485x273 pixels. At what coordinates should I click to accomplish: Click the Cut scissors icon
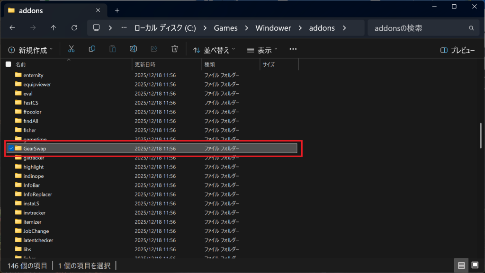(71, 49)
